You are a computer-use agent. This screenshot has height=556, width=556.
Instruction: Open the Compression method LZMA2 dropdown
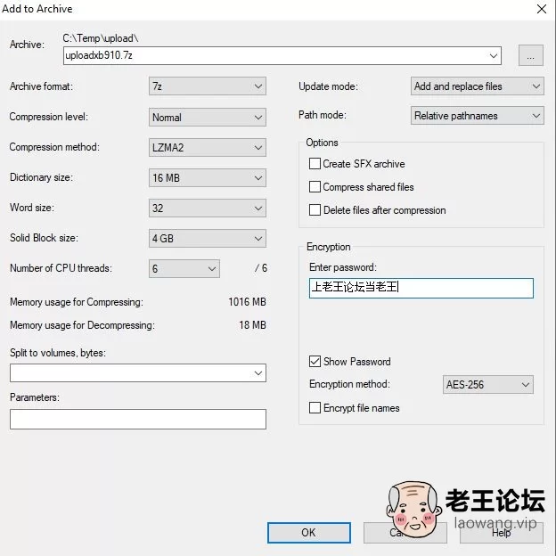pyautogui.click(x=208, y=148)
